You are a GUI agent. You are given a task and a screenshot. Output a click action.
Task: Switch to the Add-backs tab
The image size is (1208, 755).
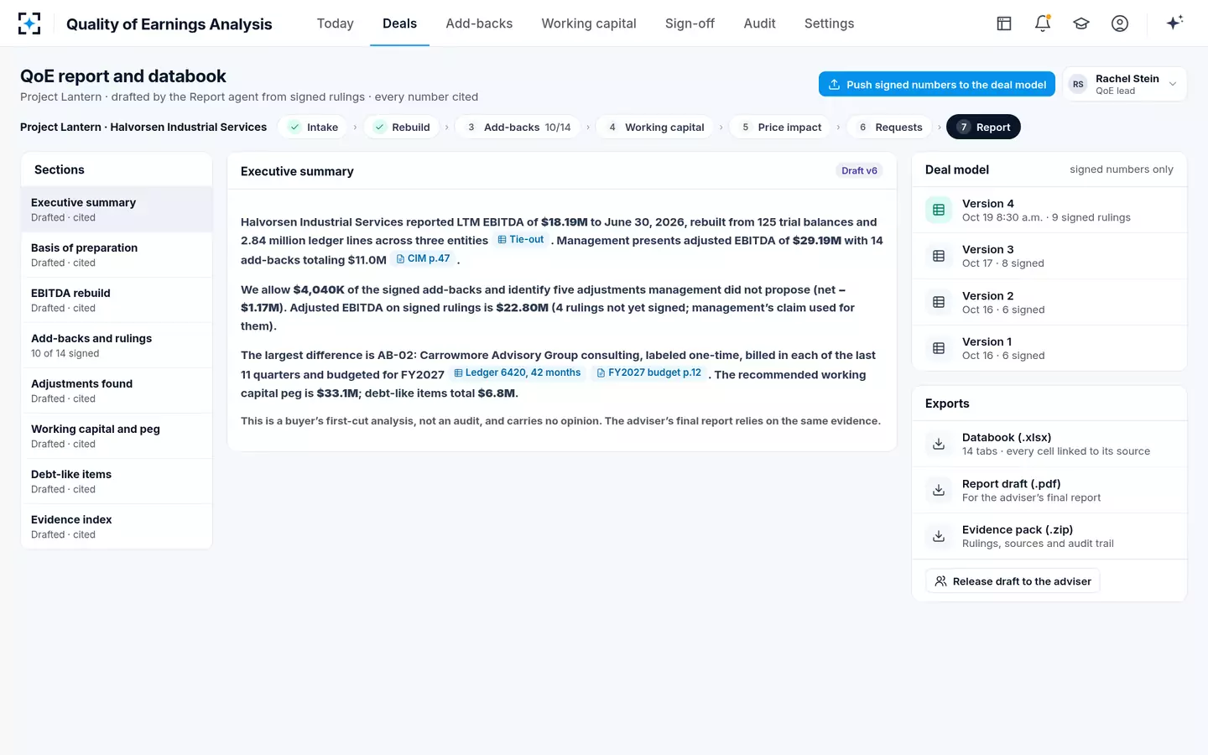click(479, 23)
